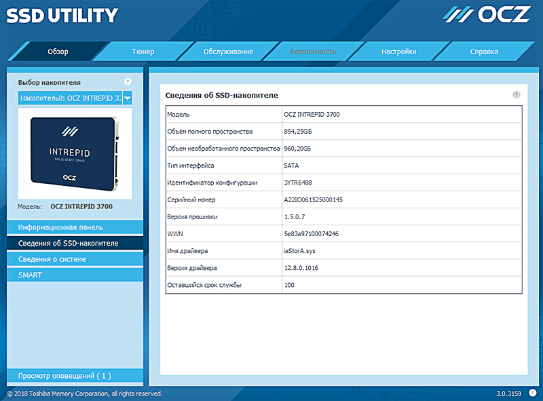Select the Безопасность tab

[x=313, y=52]
